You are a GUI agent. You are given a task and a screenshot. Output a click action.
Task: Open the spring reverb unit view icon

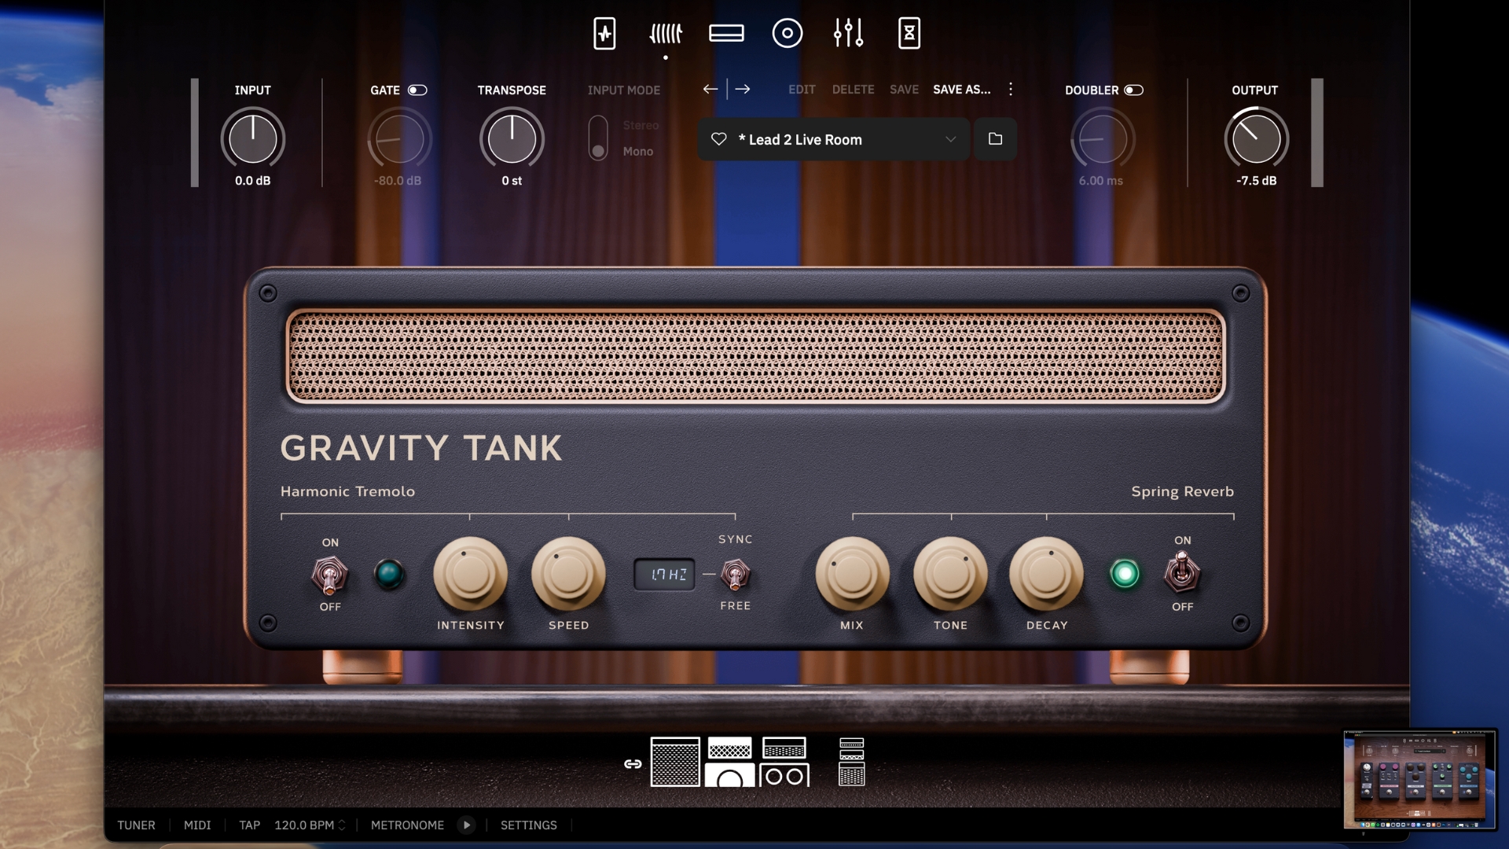666,33
